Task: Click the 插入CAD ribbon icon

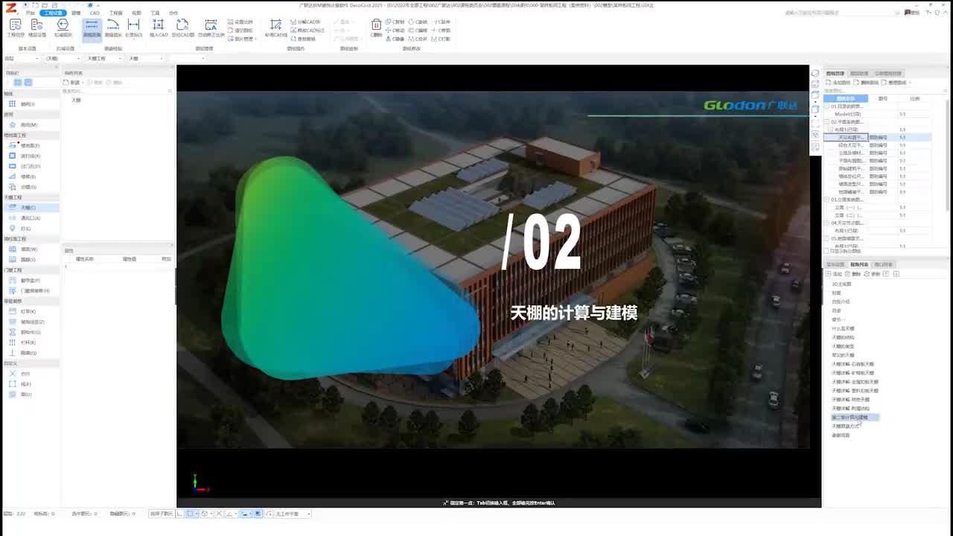Action: tap(159, 29)
